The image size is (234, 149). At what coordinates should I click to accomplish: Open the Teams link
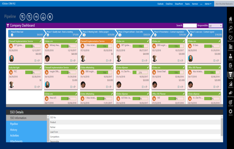pos(187,4)
